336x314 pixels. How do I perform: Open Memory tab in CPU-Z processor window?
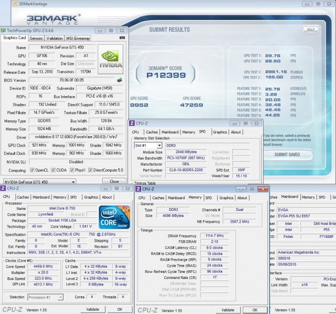60,197
